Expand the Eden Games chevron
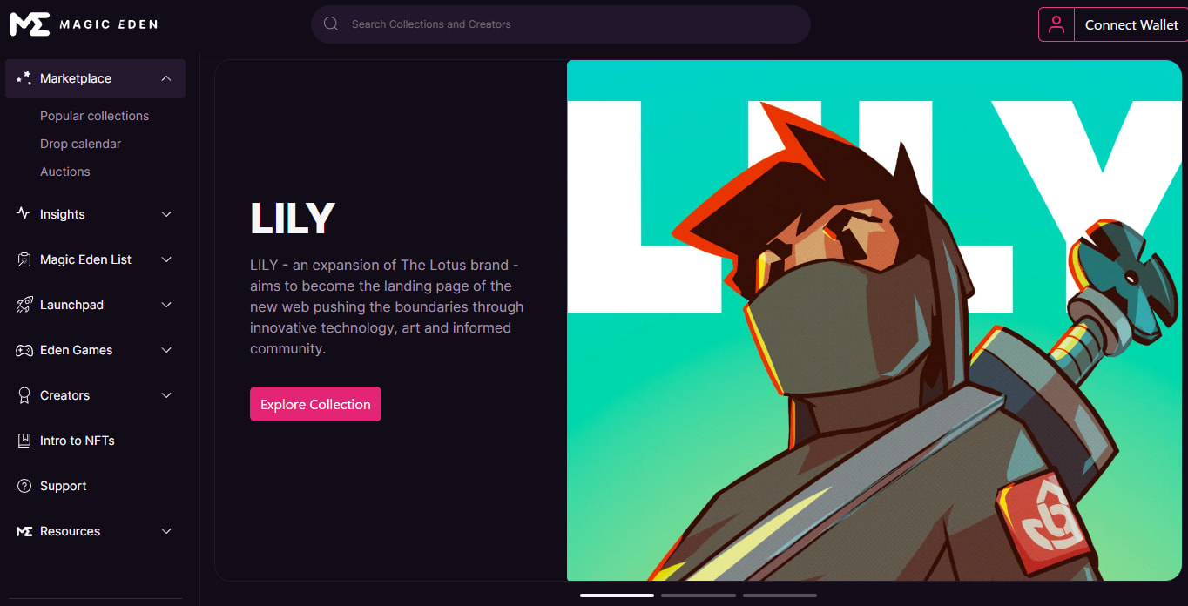 (x=166, y=350)
